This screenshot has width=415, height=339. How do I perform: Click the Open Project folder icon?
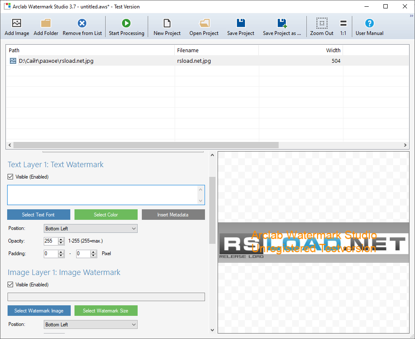[204, 23]
